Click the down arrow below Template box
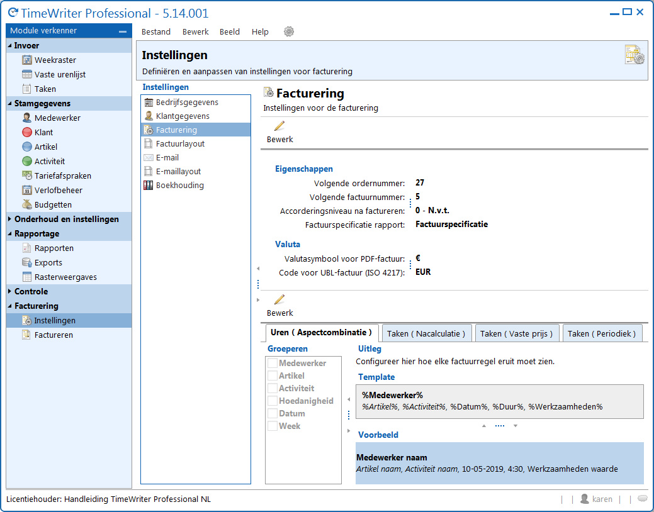 (516, 426)
